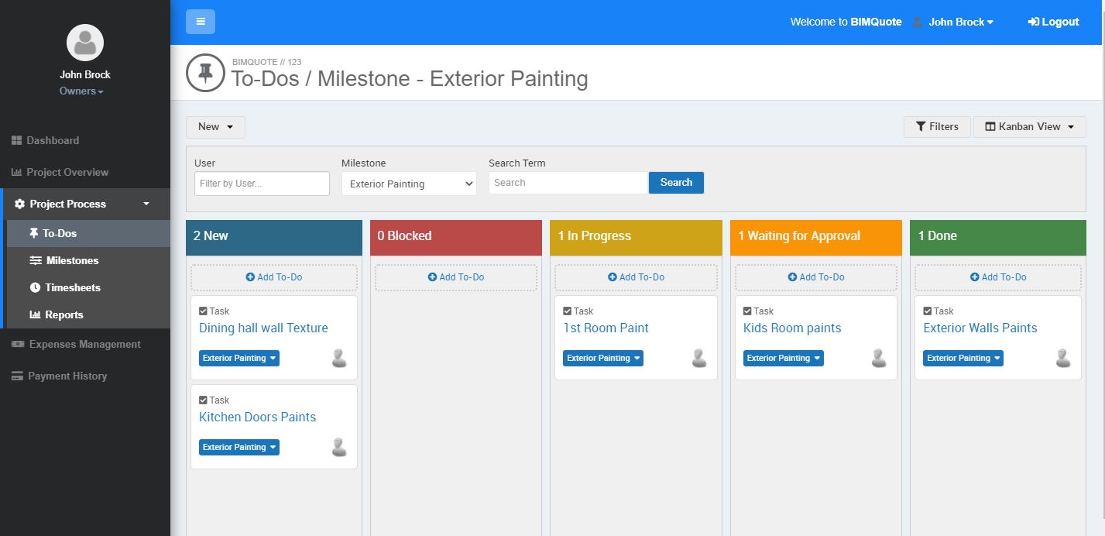The width and height of the screenshot is (1105, 536).
Task: Click the hamburger menu toggle button
Action: pyautogui.click(x=201, y=22)
